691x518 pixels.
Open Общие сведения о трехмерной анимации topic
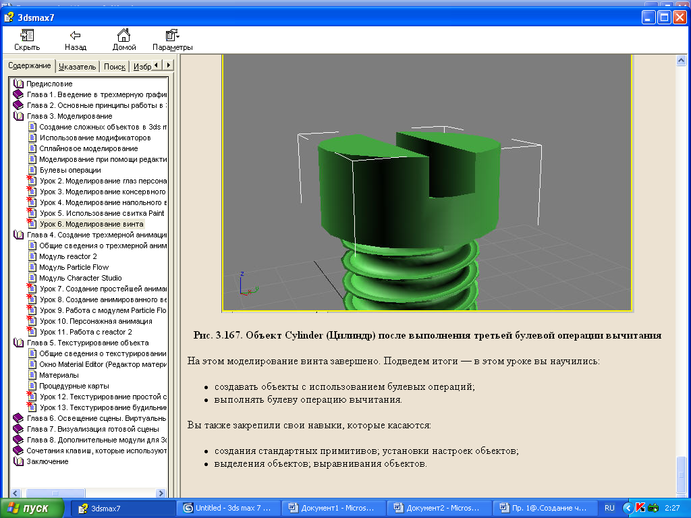click(x=103, y=246)
